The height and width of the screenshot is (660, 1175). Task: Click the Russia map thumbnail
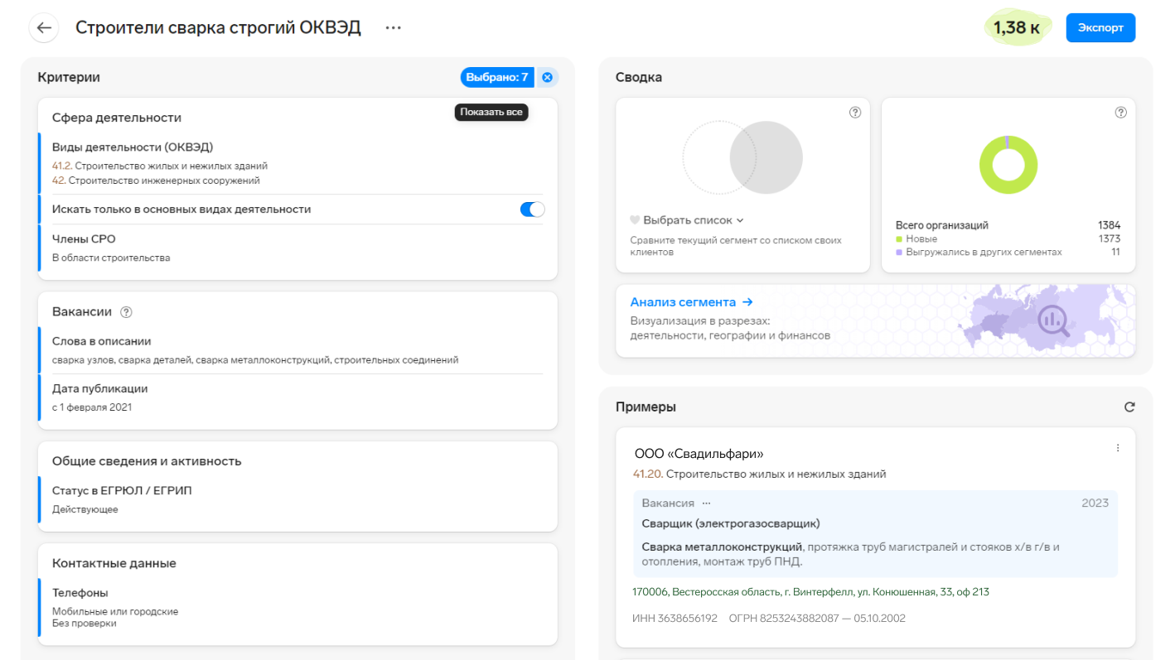(x=1048, y=320)
